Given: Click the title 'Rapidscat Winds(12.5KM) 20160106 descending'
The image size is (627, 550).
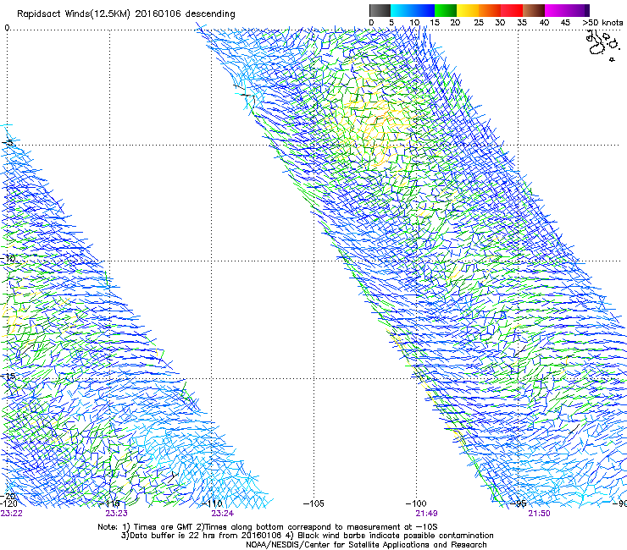Looking at the screenshot, I should click(126, 14).
